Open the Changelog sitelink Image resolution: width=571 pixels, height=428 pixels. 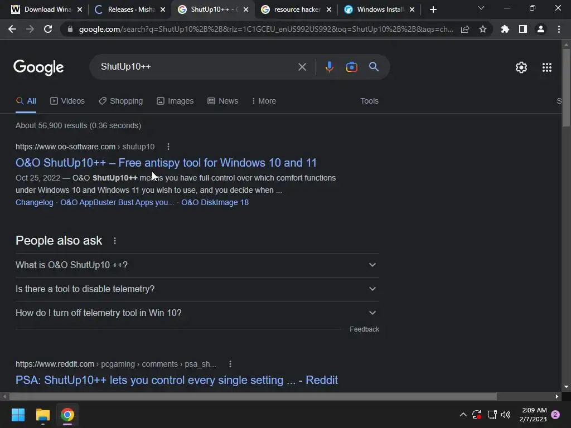pyautogui.click(x=34, y=202)
